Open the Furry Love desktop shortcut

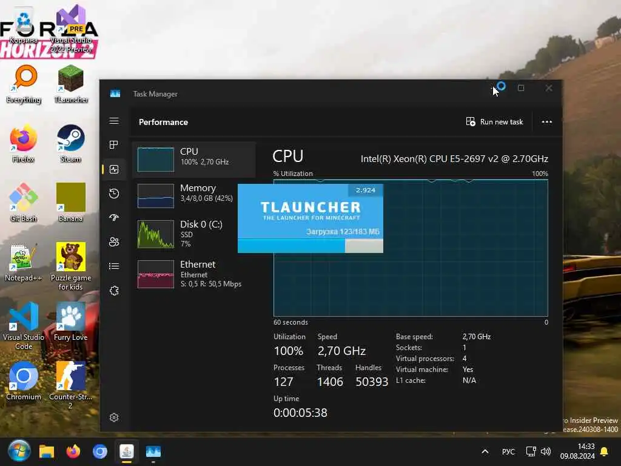[x=71, y=322]
